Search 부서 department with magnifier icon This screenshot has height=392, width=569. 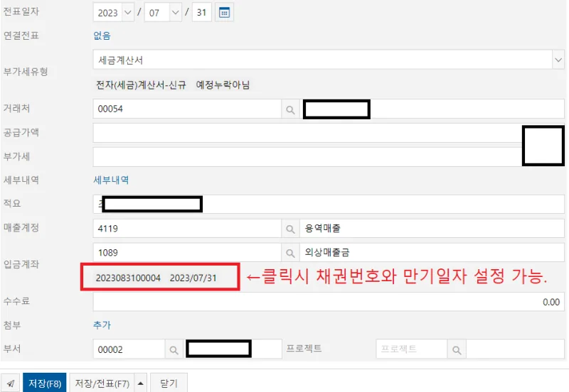(x=174, y=349)
